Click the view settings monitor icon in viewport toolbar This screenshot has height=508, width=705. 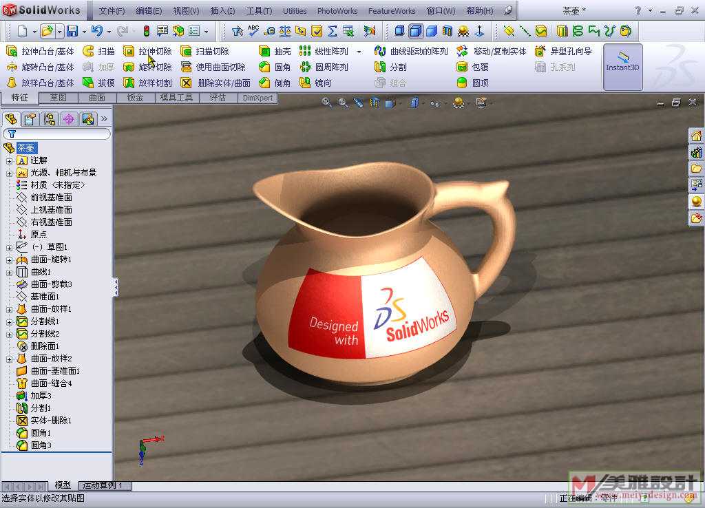click(481, 103)
